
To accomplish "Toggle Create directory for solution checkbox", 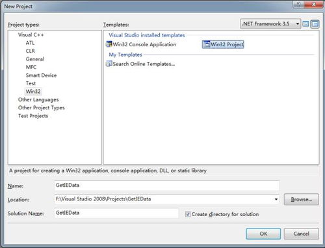I will point(188,214).
